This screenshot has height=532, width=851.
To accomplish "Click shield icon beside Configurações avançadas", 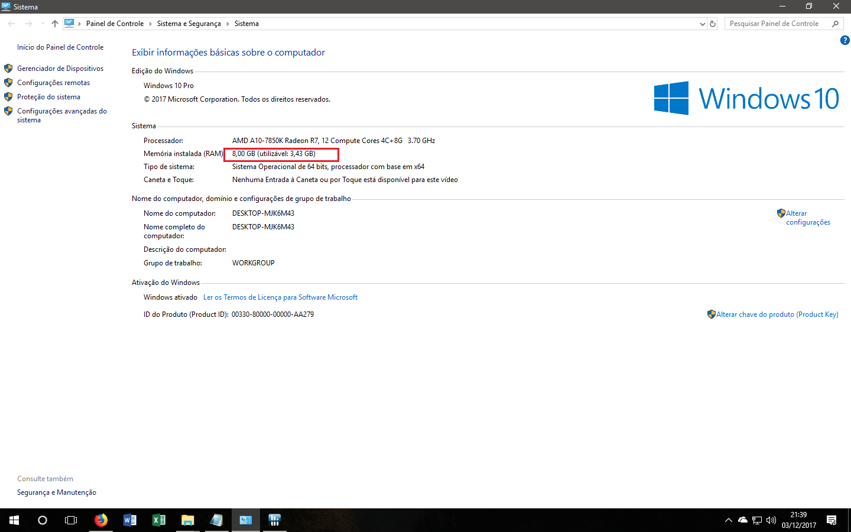I will (8, 111).
